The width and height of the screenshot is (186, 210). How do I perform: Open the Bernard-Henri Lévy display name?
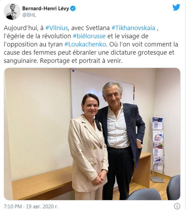coord(46,9)
